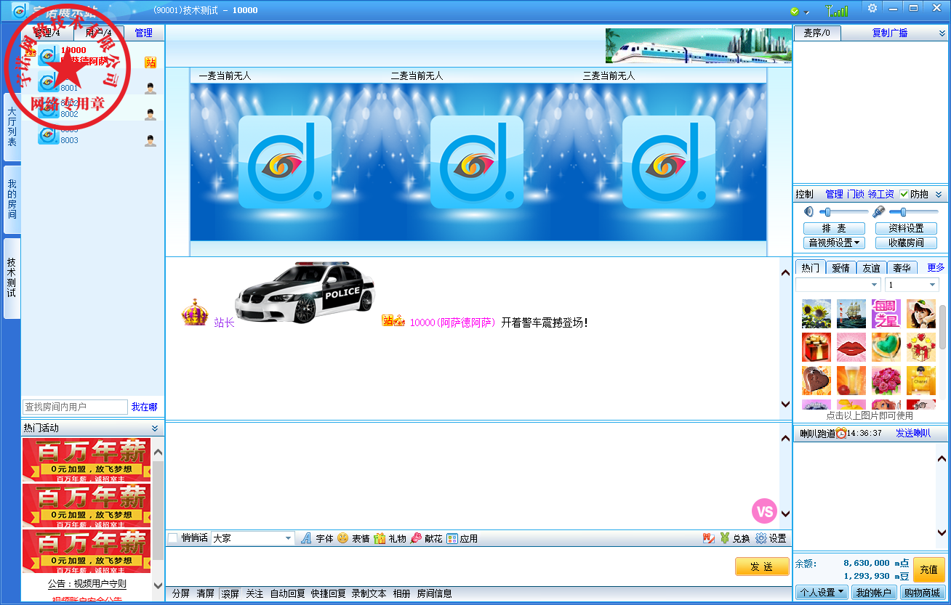Image resolution: width=951 pixels, height=605 pixels.
Task: Click the pink VS battle icon
Action: (764, 511)
